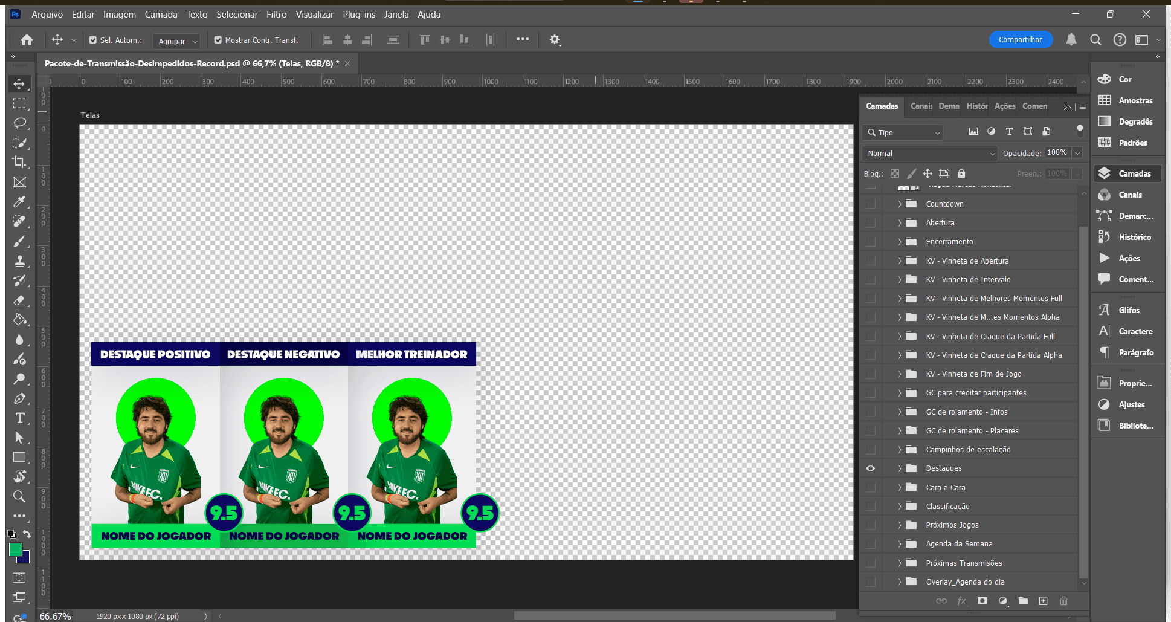
Task: Expand the Campinhos de escalação group
Action: tap(899, 450)
